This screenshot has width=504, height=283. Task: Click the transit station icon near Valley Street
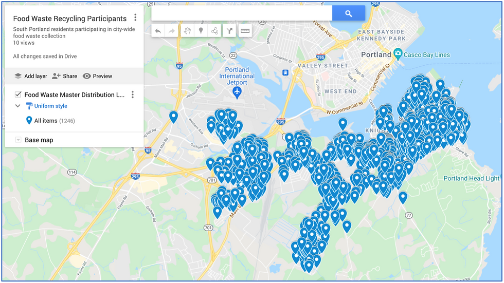[285, 72]
